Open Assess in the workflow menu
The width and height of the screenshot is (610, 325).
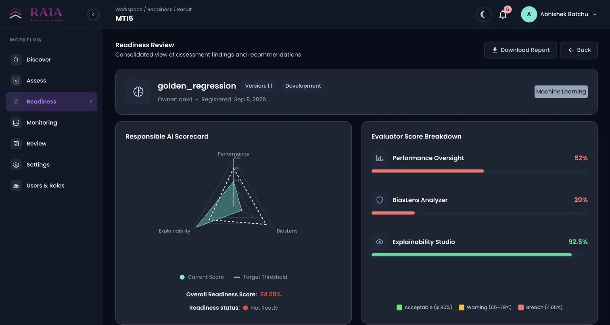coord(51,81)
